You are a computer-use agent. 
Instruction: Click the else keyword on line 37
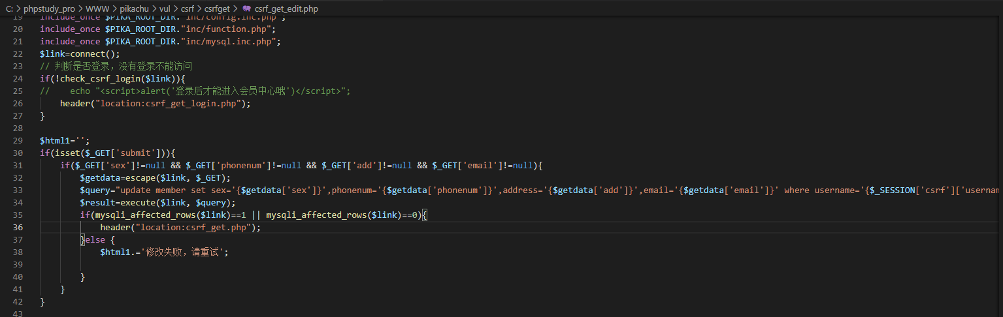click(x=95, y=240)
